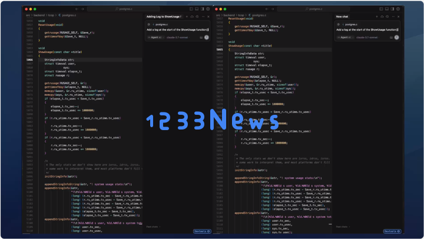Image resolution: width=424 pixels, height=239 pixels.
Task: Toggle AI pane in right window
Action: click(x=393, y=9)
